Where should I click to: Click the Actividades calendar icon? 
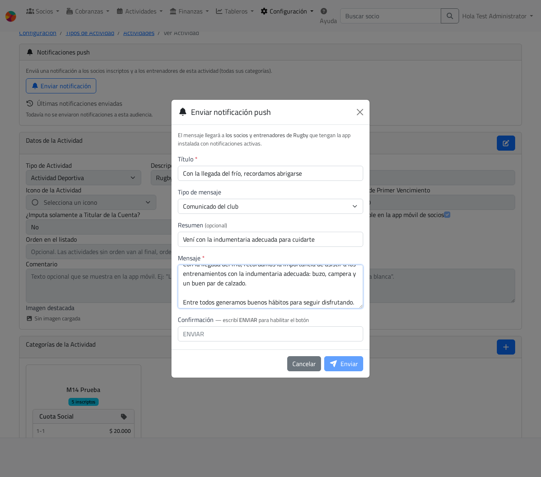(120, 11)
